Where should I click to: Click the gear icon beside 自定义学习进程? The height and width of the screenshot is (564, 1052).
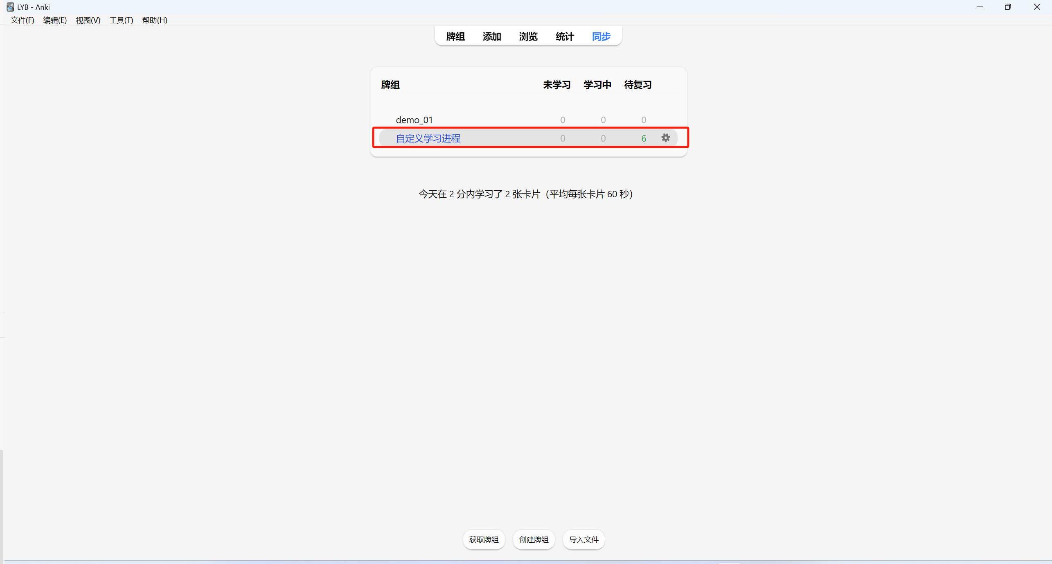click(665, 138)
